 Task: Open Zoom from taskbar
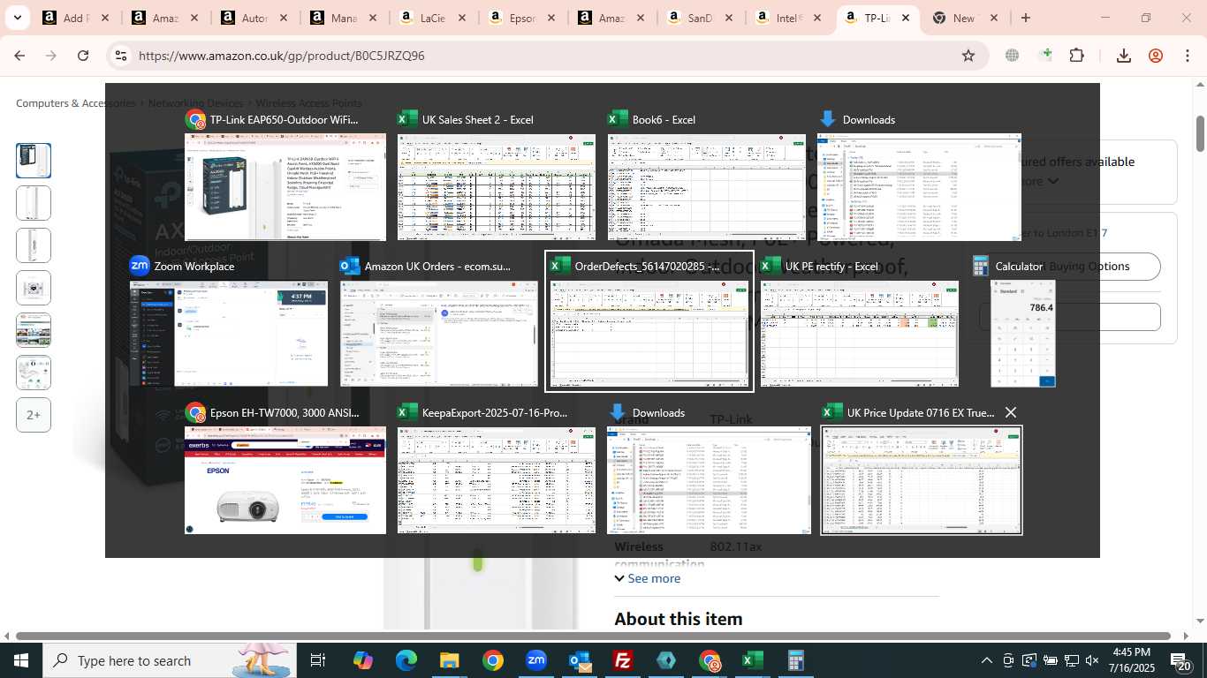pos(535,660)
